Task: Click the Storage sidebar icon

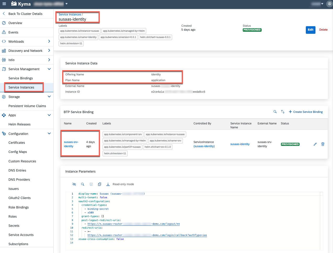Action: click(4, 97)
